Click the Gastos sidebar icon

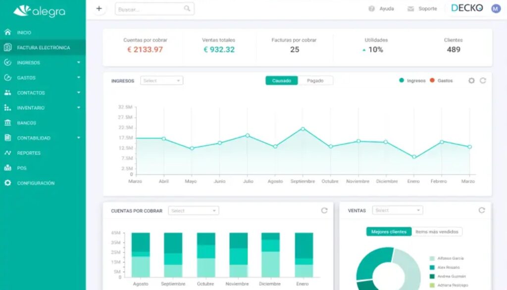[8, 78]
